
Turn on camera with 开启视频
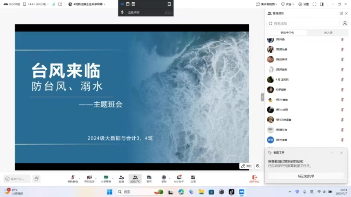point(89,178)
